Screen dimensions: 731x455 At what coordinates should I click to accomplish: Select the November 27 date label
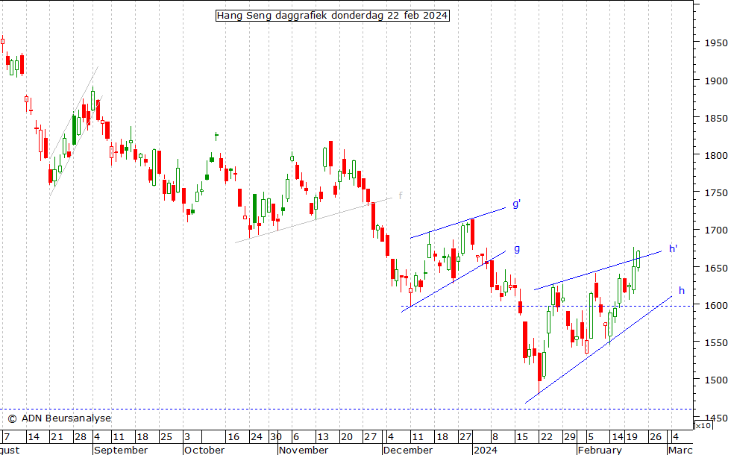pyautogui.click(x=371, y=437)
